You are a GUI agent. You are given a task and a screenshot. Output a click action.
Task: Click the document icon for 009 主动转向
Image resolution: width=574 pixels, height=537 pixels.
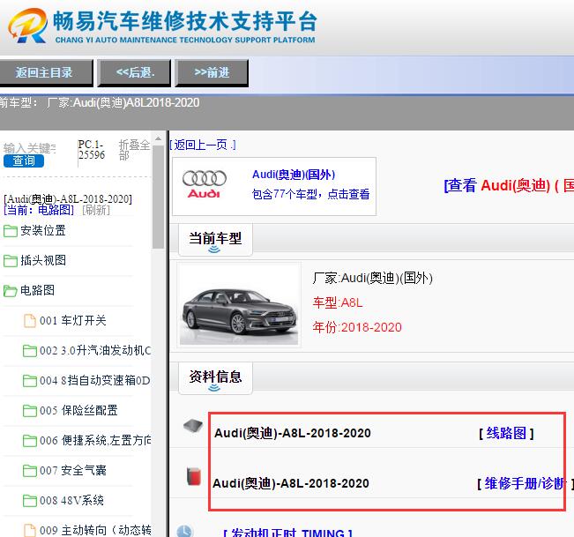click(30, 531)
